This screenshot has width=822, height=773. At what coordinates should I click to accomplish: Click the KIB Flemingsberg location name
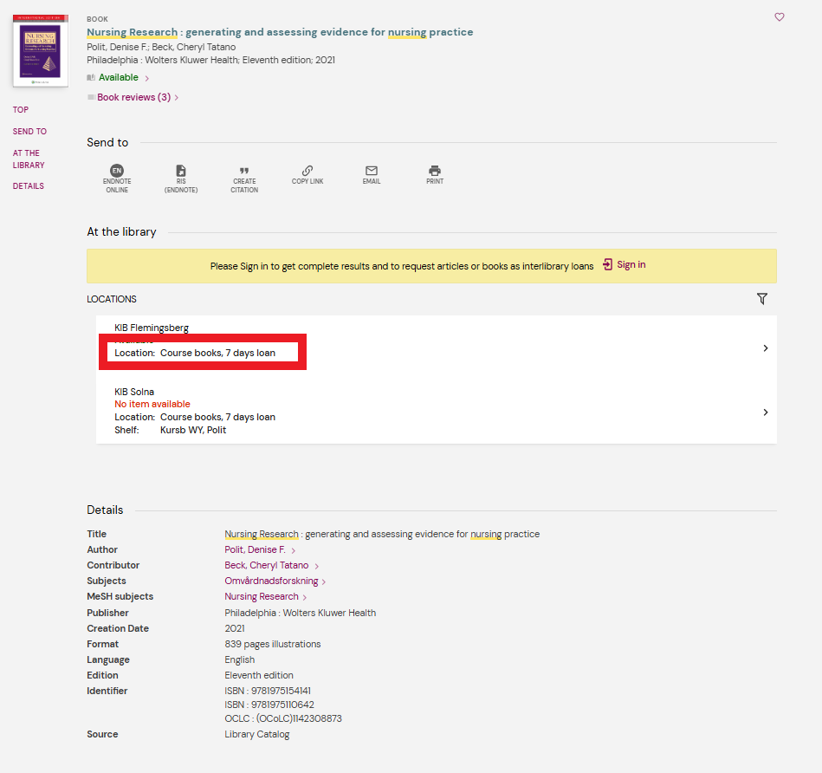152,328
